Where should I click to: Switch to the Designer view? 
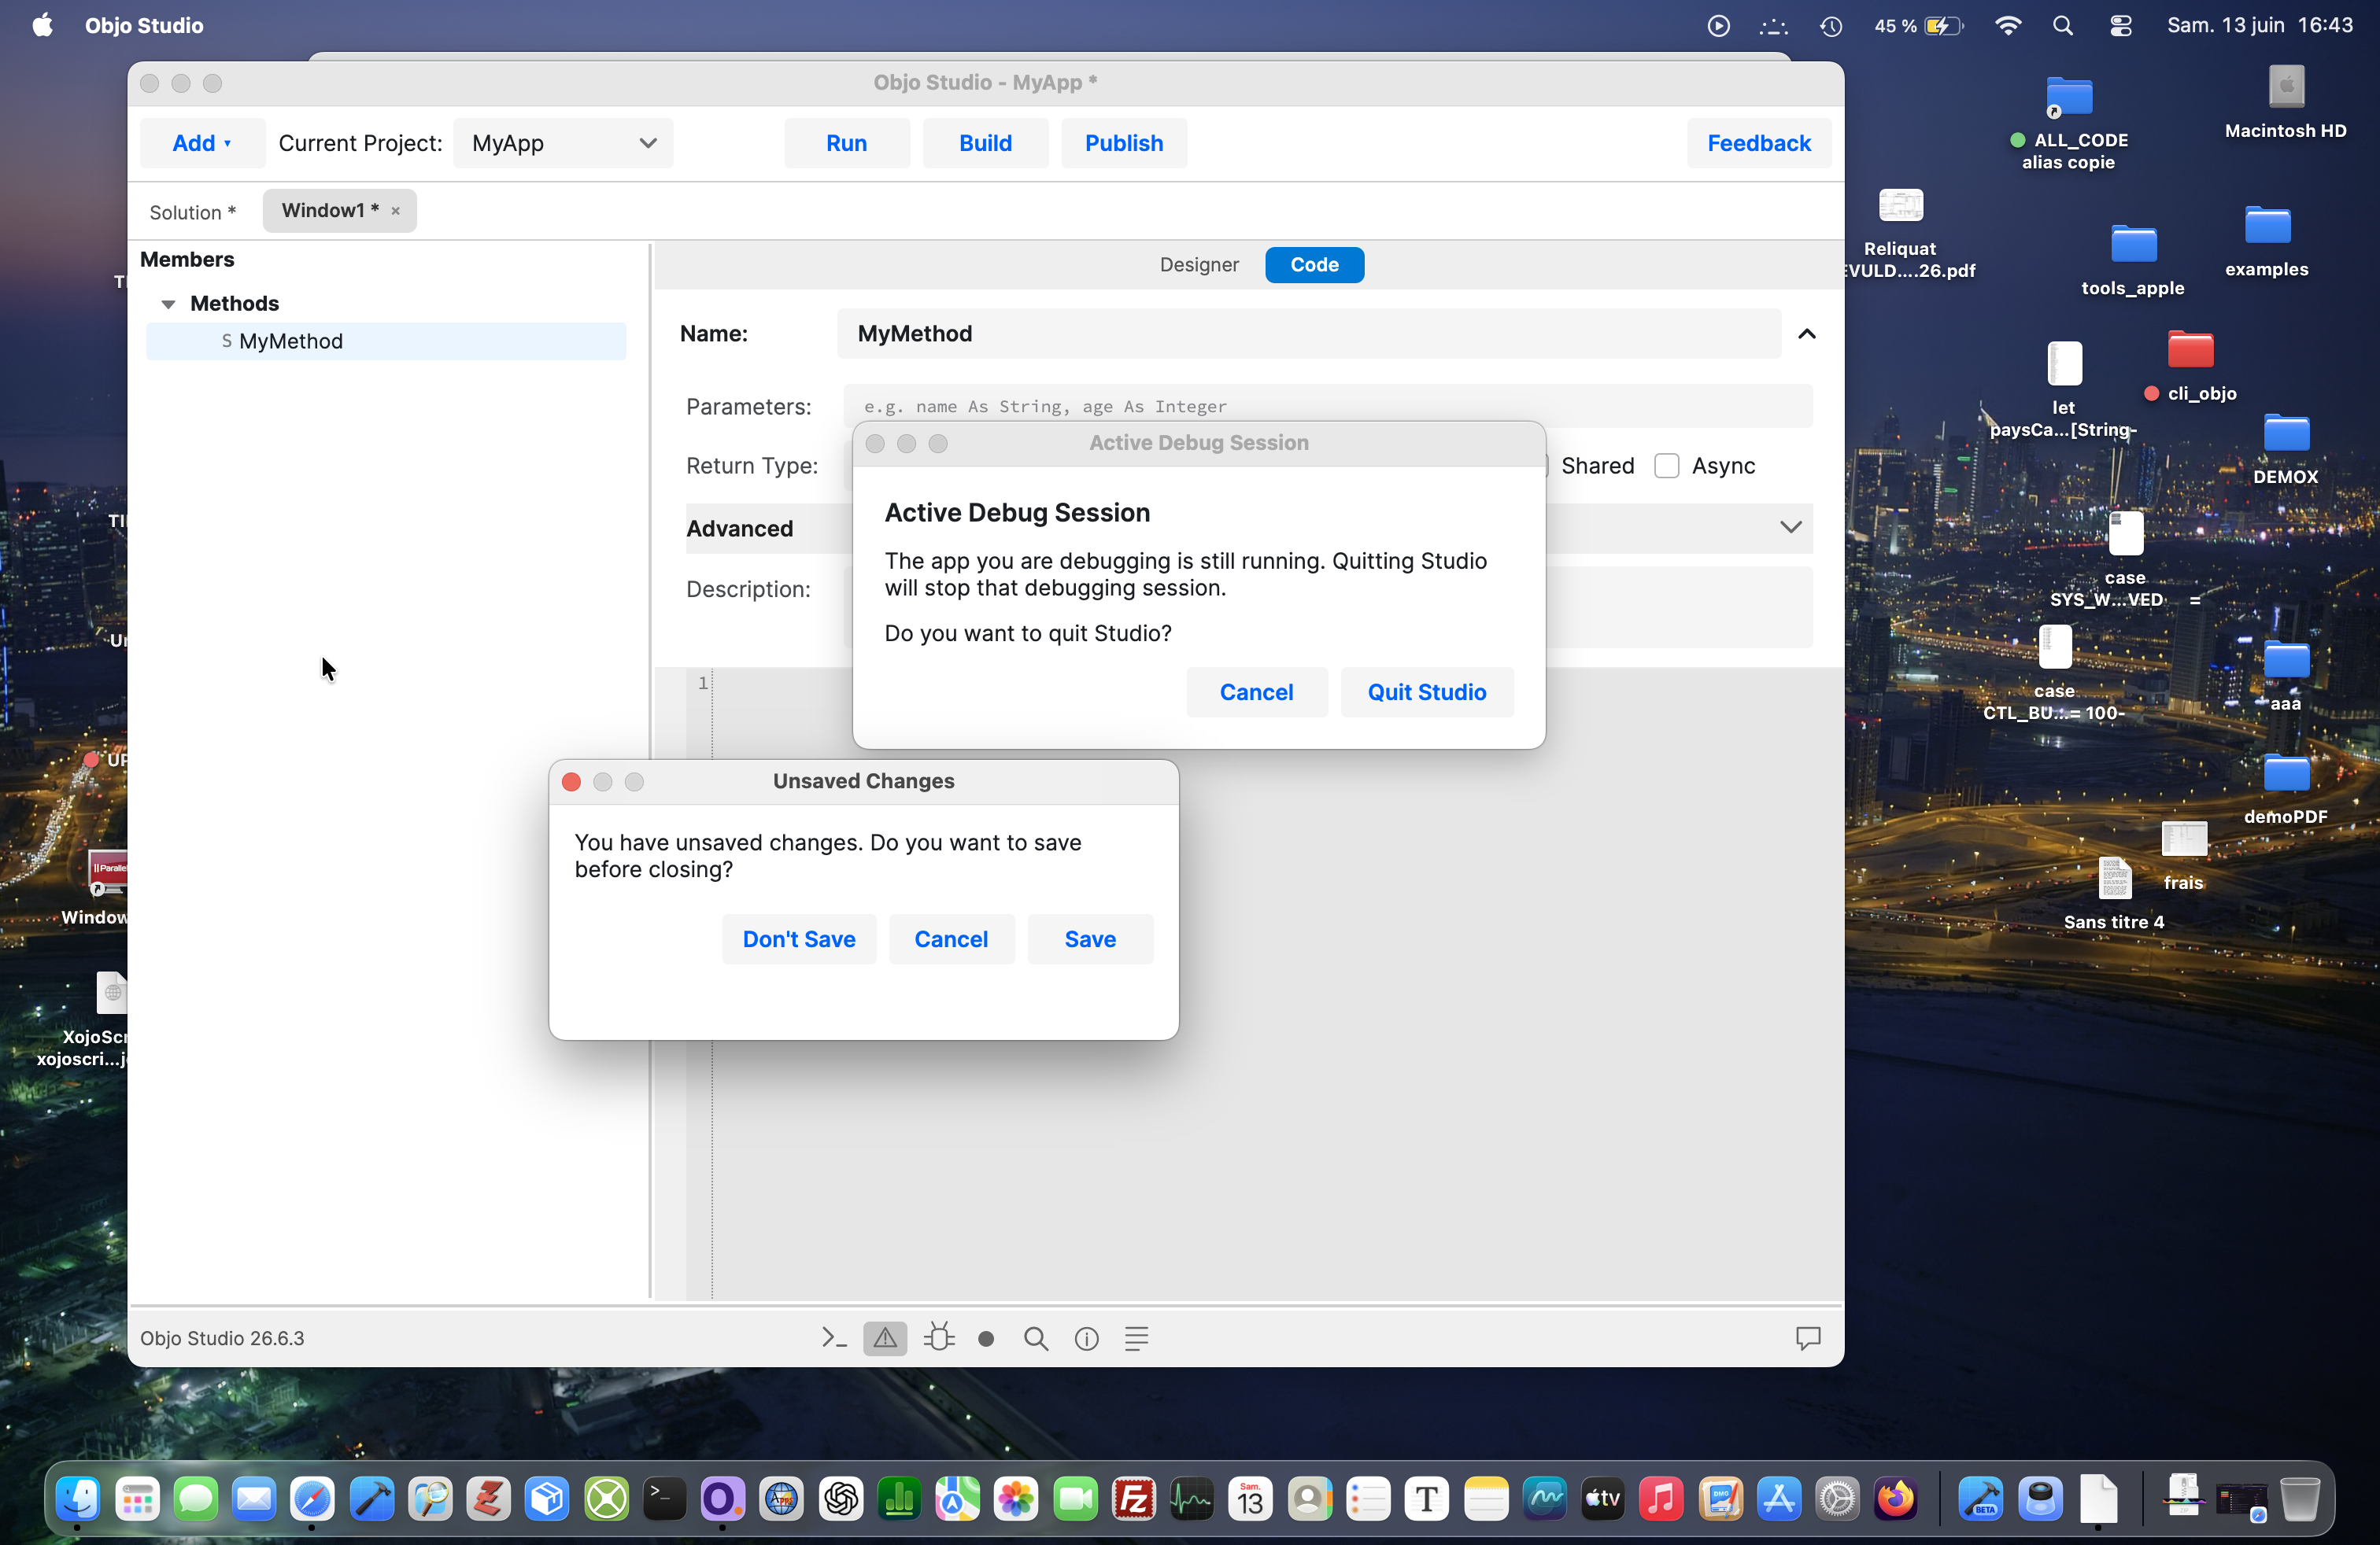tap(1199, 265)
